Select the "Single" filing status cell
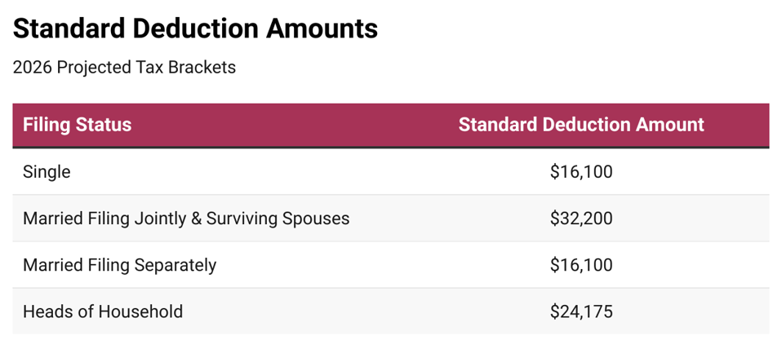Image resolution: width=782 pixels, height=349 pixels. point(47,172)
